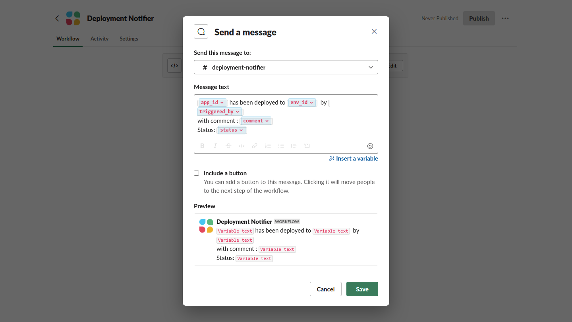The image size is (572, 322).
Task: Click the Insert a variable link
Action: [x=354, y=159]
